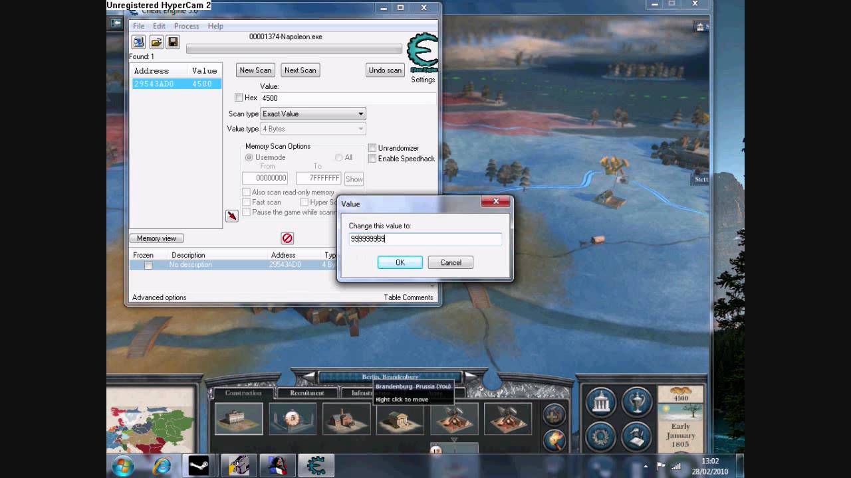Click previous settlement arrow beside Berlin name
Screen dimensions: 851x478
(x=310, y=377)
